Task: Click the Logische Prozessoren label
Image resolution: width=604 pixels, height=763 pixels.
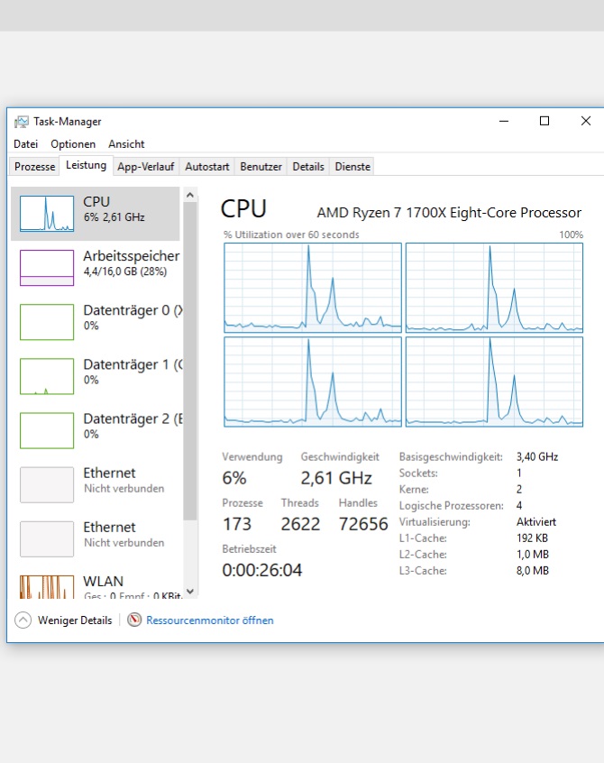Action: [x=452, y=506]
